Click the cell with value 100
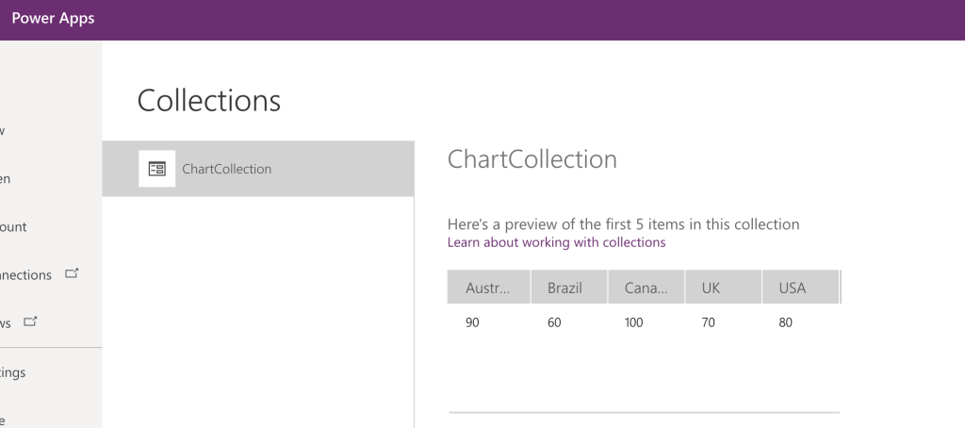Viewport: 965px width, 428px height. coord(633,322)
